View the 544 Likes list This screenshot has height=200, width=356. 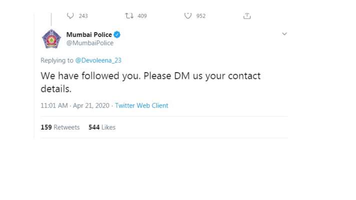(x=102, y=127)
